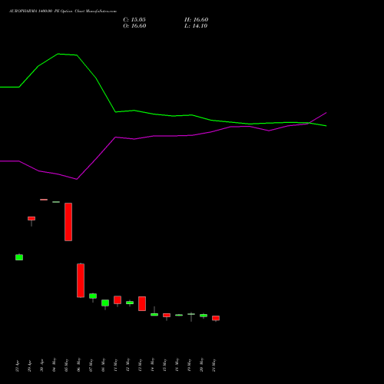Click the green candle above 08 May
The width and height of the screenshot is (384, 384).
pyautogui.click(x=105, y=303)
